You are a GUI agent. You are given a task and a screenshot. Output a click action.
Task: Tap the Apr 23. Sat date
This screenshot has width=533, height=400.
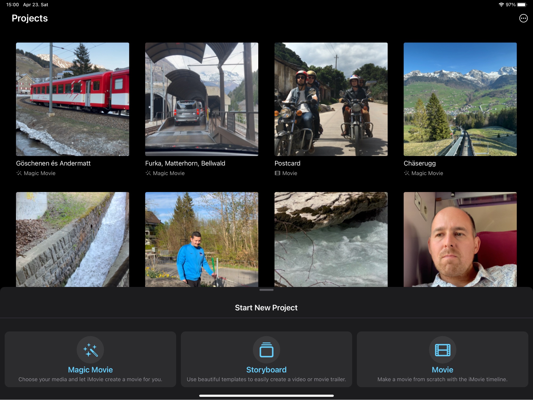click(36, 5)
